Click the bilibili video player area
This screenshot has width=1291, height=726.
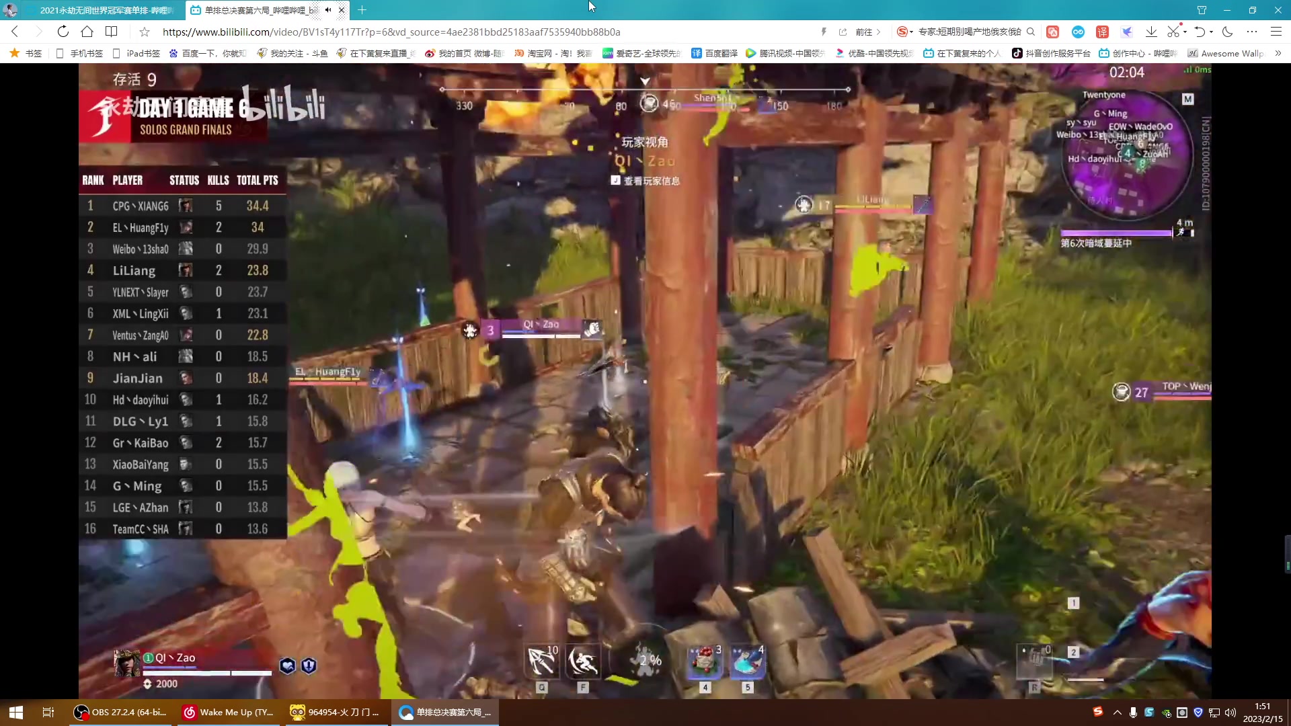coord(645,381)
